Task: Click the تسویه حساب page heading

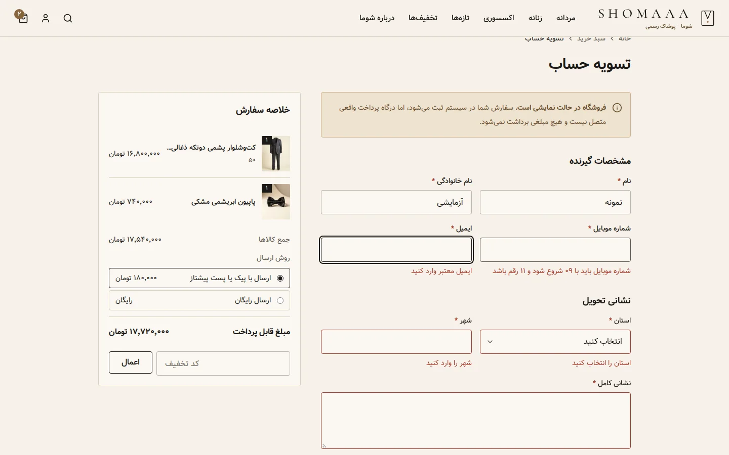Action: tap(590, 64)
